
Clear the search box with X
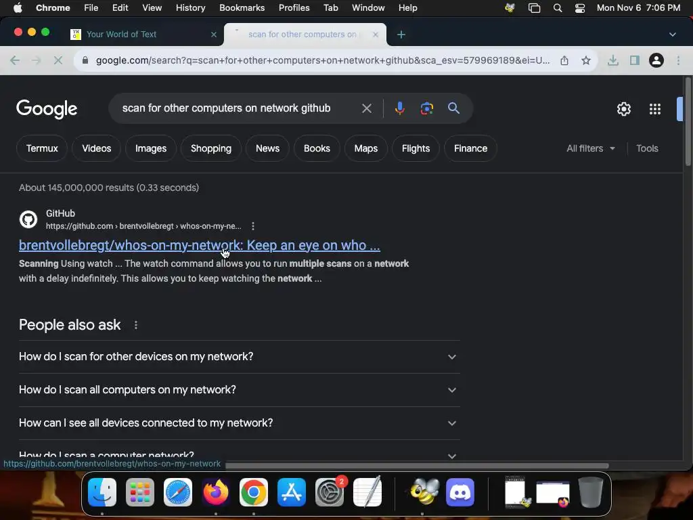(366, 108)
